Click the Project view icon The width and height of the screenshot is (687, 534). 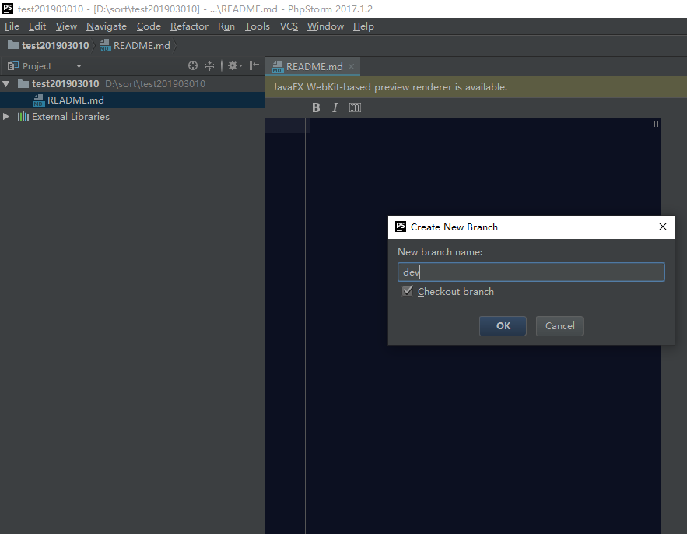click(13, 65)
